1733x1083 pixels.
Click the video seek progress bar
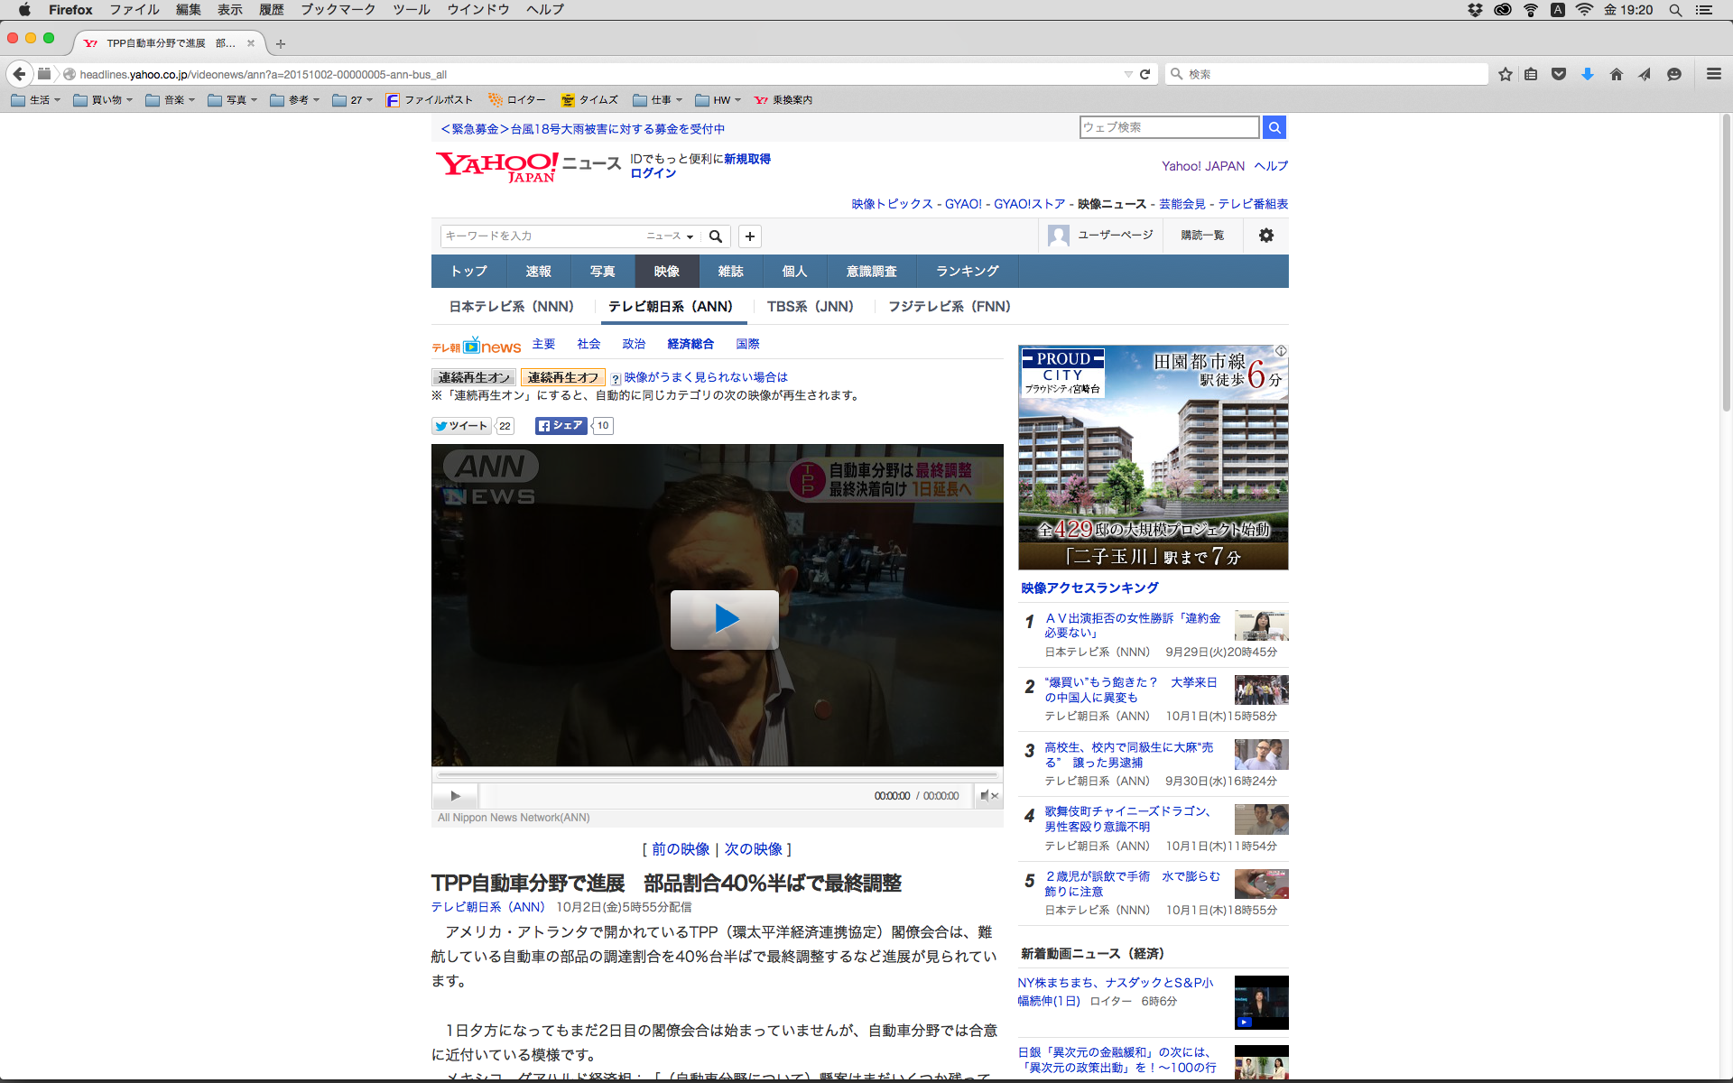(x=718, y=774)
